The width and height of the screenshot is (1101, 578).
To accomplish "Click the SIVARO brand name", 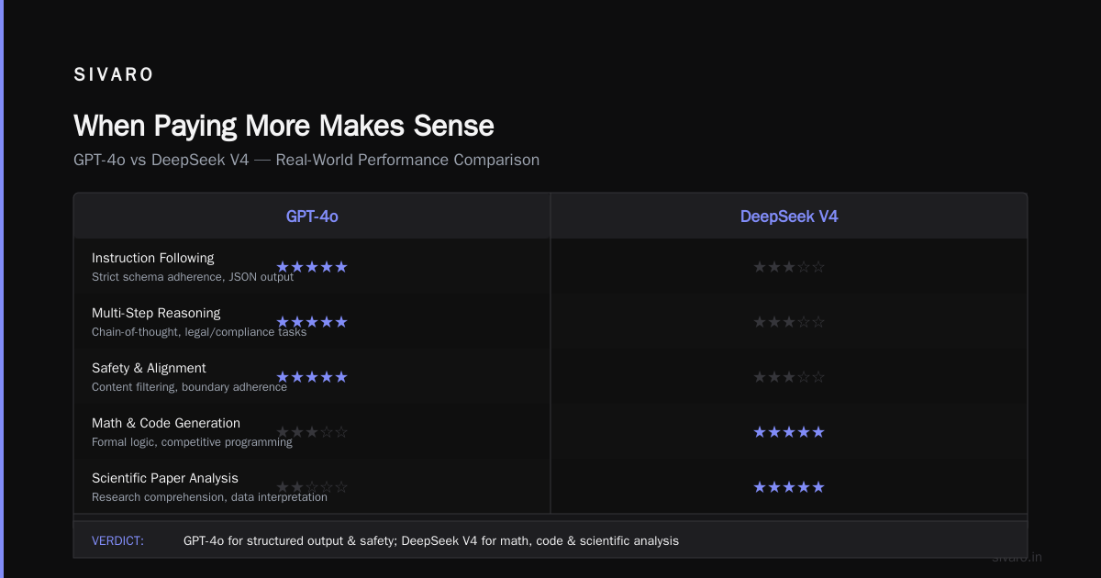I will [114, 75].
